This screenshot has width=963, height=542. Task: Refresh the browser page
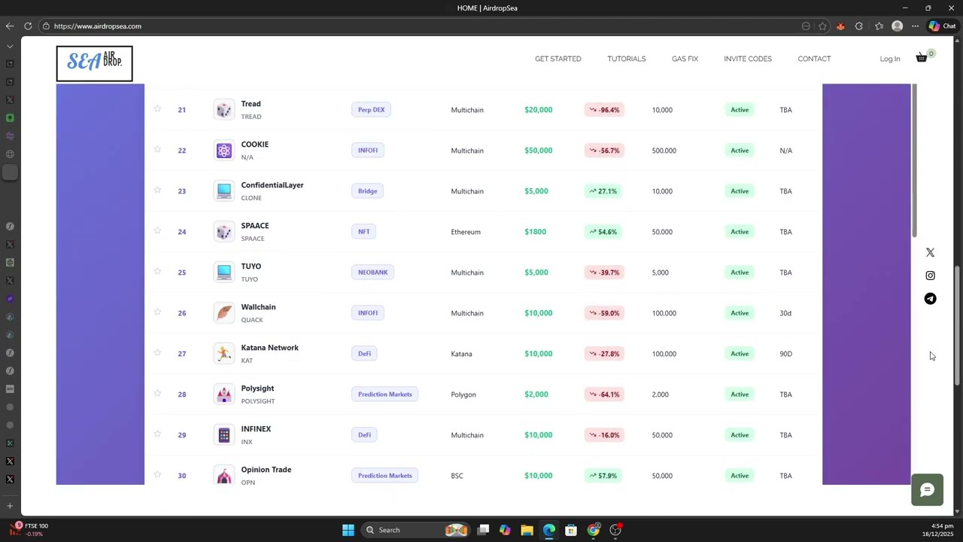pos(28,26)
